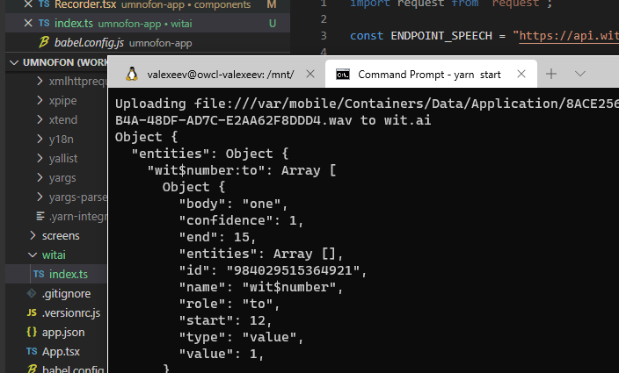The width and height of the screenshot is (619, 373).
Task: Click the U status badge of index.ts
Action: tap(273, 23)
